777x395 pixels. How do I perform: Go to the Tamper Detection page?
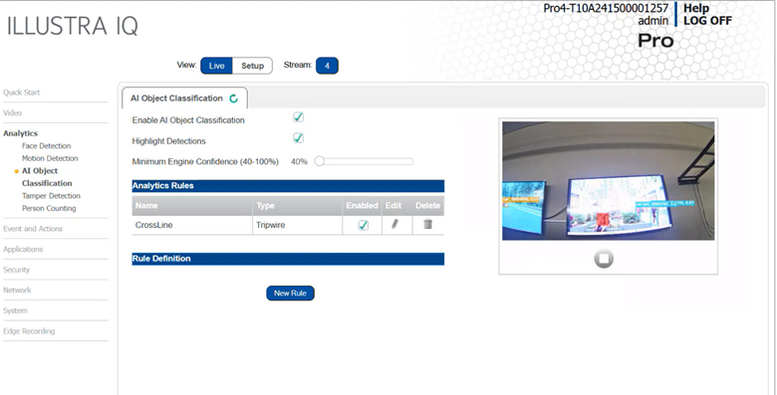[x=51, y=196]
